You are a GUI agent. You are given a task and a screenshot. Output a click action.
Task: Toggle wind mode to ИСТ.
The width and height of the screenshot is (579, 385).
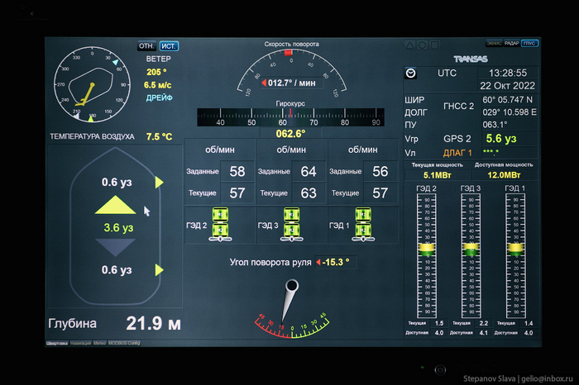point(169,46)
